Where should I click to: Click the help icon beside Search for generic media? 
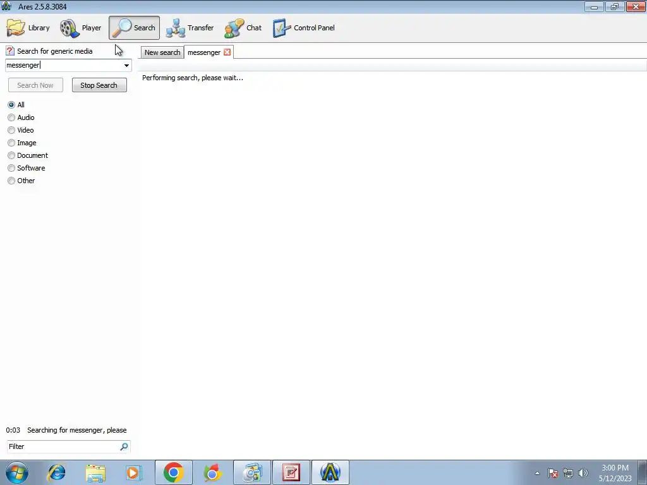10,51
